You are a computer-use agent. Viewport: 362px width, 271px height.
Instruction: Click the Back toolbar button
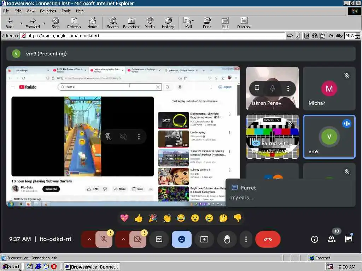pyautogui.click(x=10, y=23)
